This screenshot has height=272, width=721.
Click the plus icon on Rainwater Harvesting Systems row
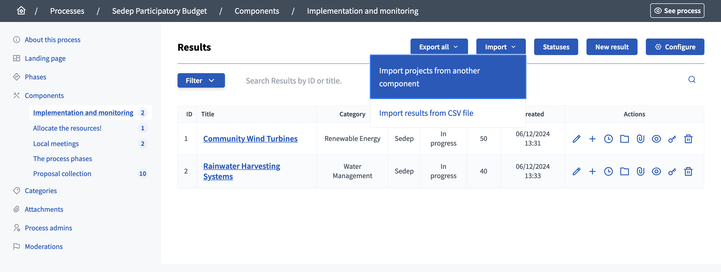592,171
